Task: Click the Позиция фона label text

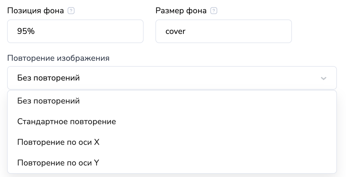Action: coord(35,11)
